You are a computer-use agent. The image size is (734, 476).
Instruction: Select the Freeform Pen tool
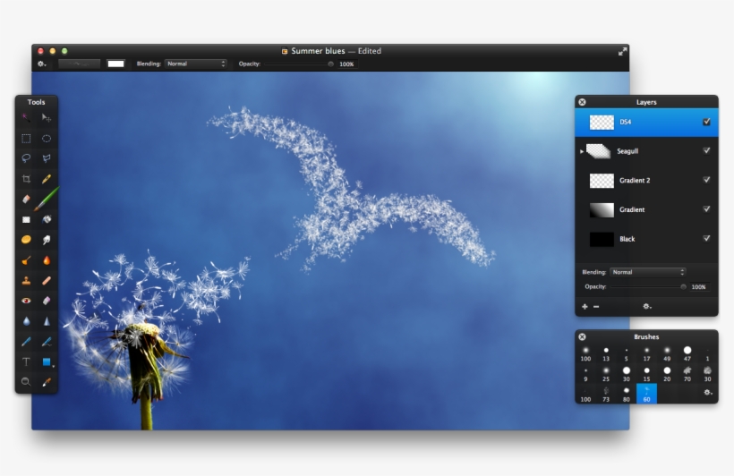47,342
